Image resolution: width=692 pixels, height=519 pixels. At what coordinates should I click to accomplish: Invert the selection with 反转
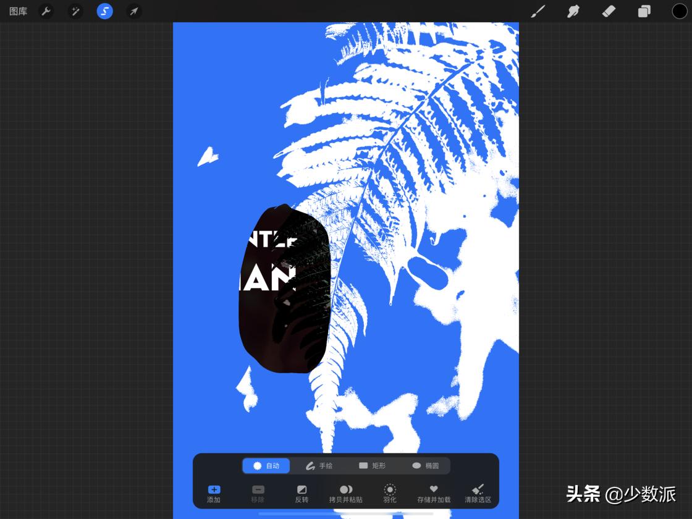(x=302, y=492)
